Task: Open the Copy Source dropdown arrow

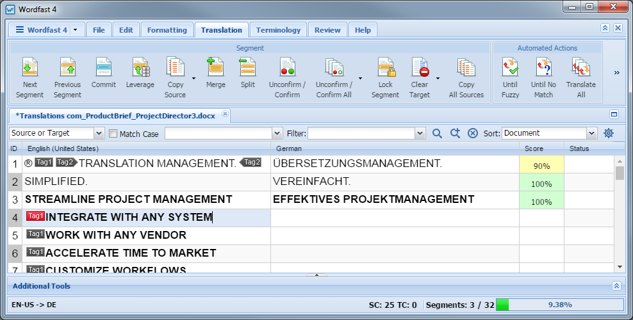Action: point(193,78)
